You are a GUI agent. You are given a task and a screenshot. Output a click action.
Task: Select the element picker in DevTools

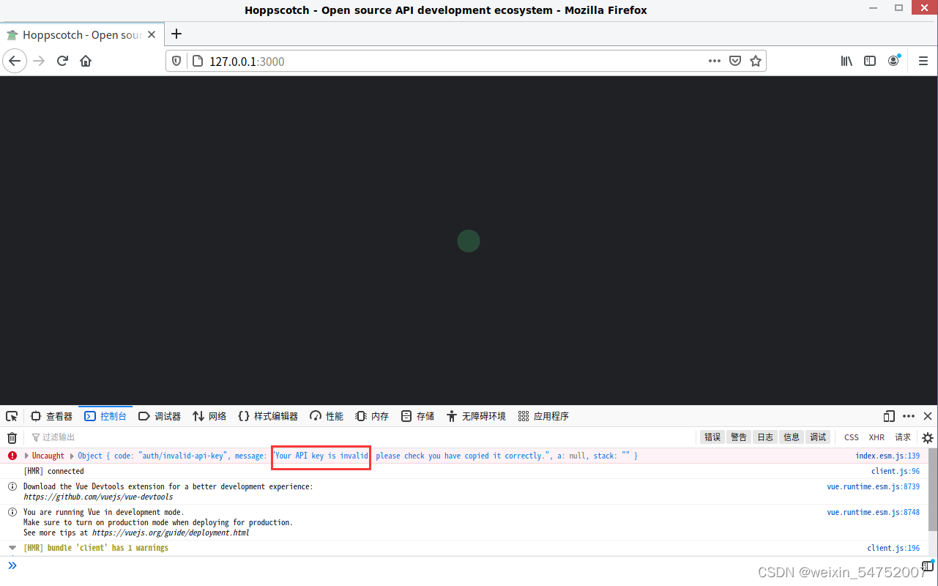[11, 415]
